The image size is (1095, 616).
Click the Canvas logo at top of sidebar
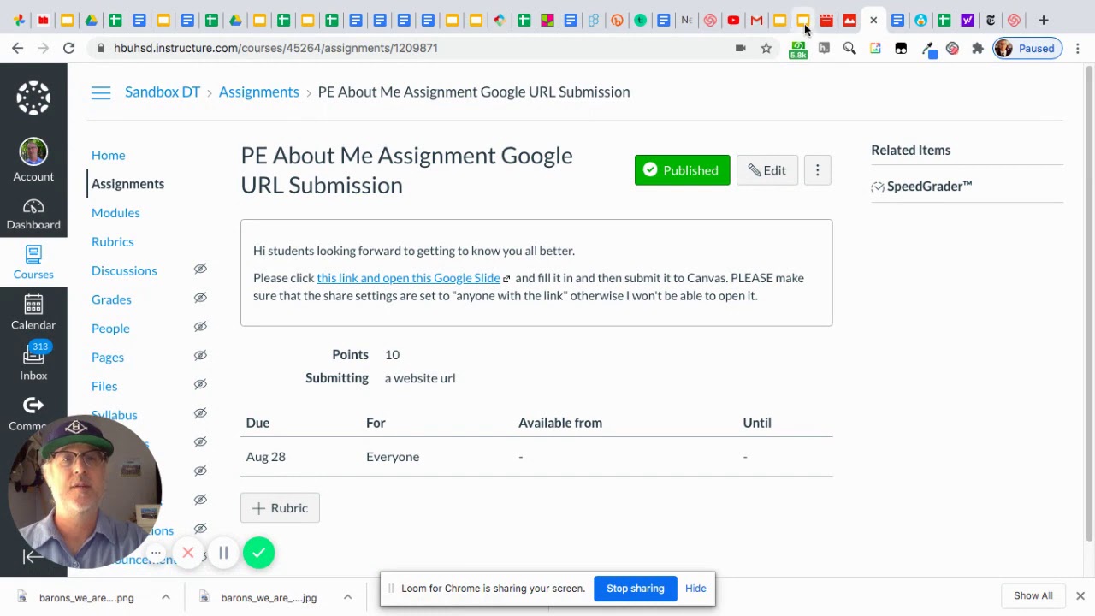pyautogui.click(x=33, y=98)
